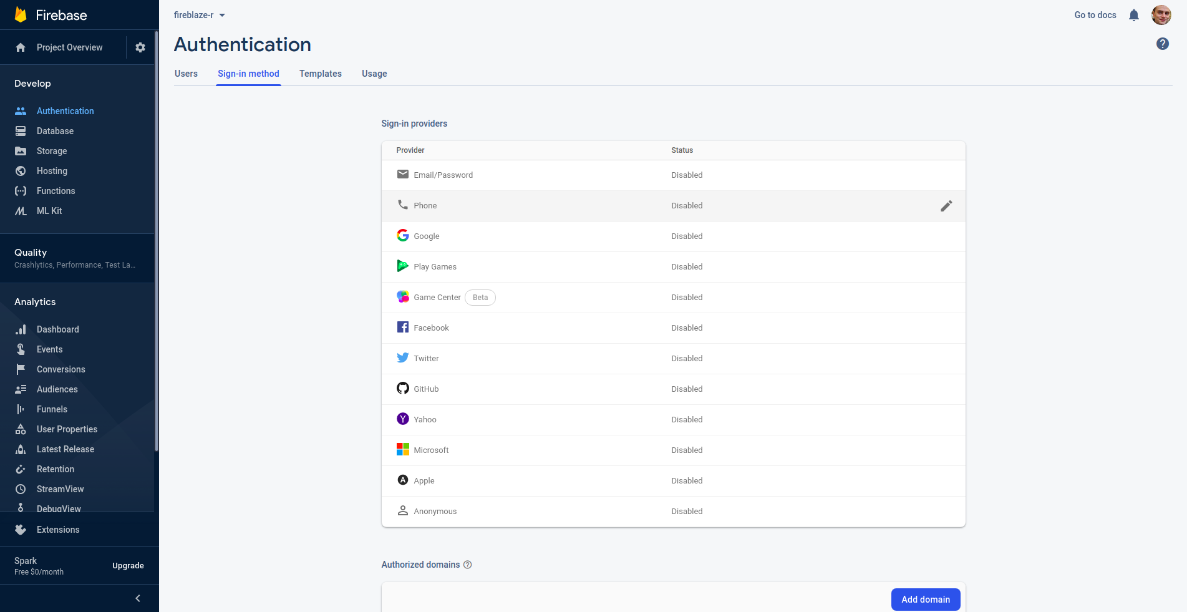The image size is (1187, 612).
Task: Click the Anonymous person icon
Action: 403,510
